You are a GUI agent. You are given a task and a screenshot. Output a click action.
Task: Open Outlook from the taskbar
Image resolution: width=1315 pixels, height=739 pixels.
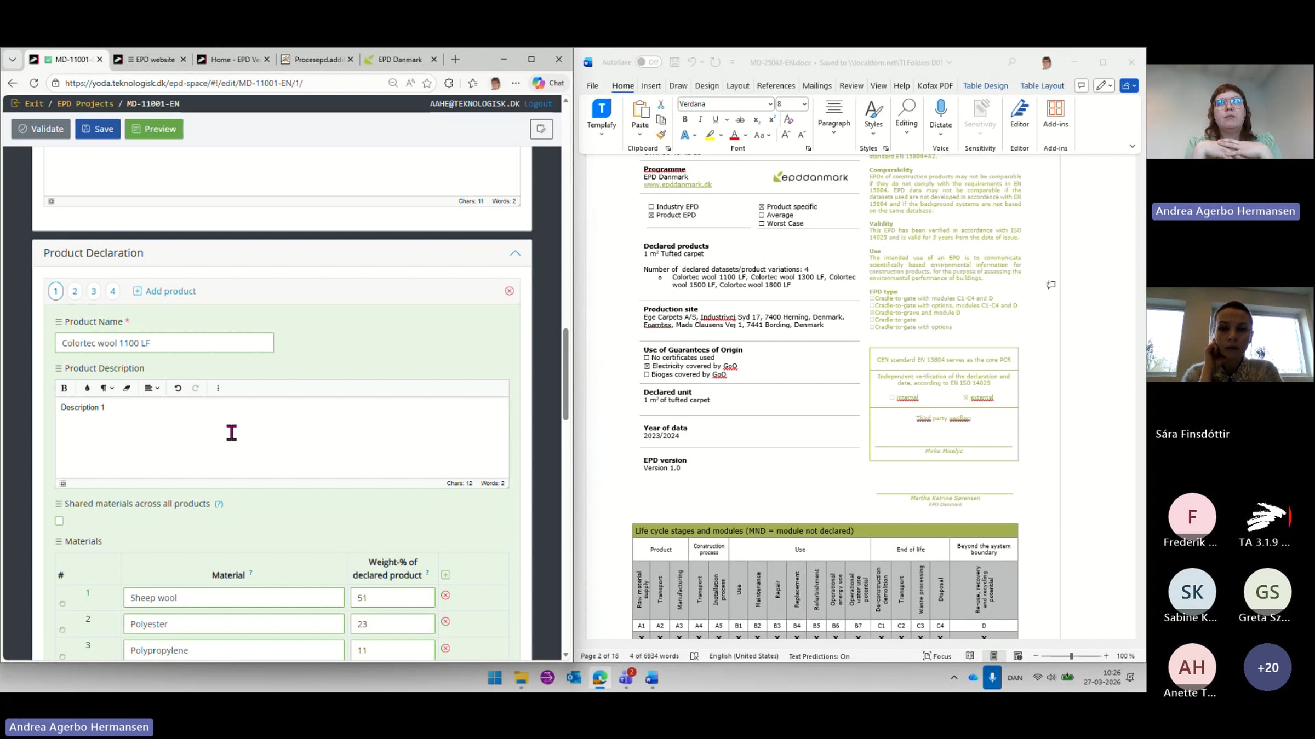pyautogui.click(x=573, y=678)
